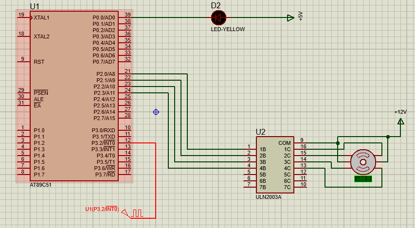The width and height of the screenshot is (415, 228).
Task: Click pin number 29 on U1
Action: tap(21, 90)
